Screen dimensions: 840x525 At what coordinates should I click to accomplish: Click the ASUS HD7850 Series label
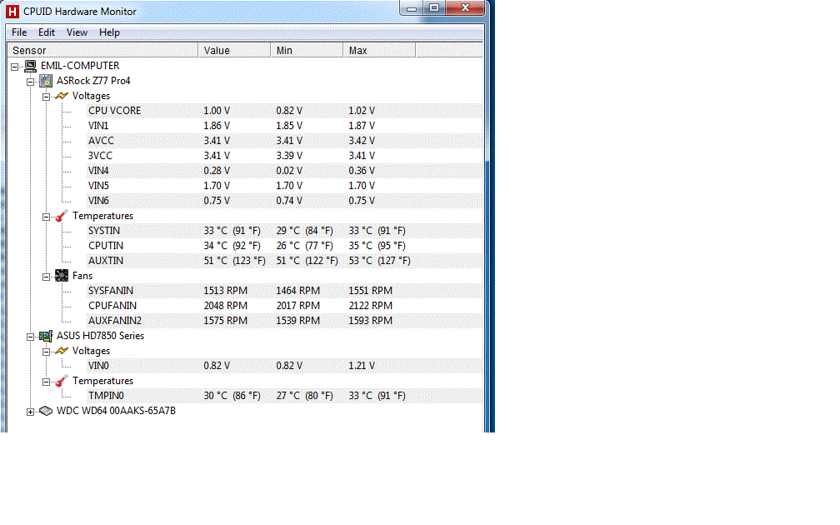point(100,336)
